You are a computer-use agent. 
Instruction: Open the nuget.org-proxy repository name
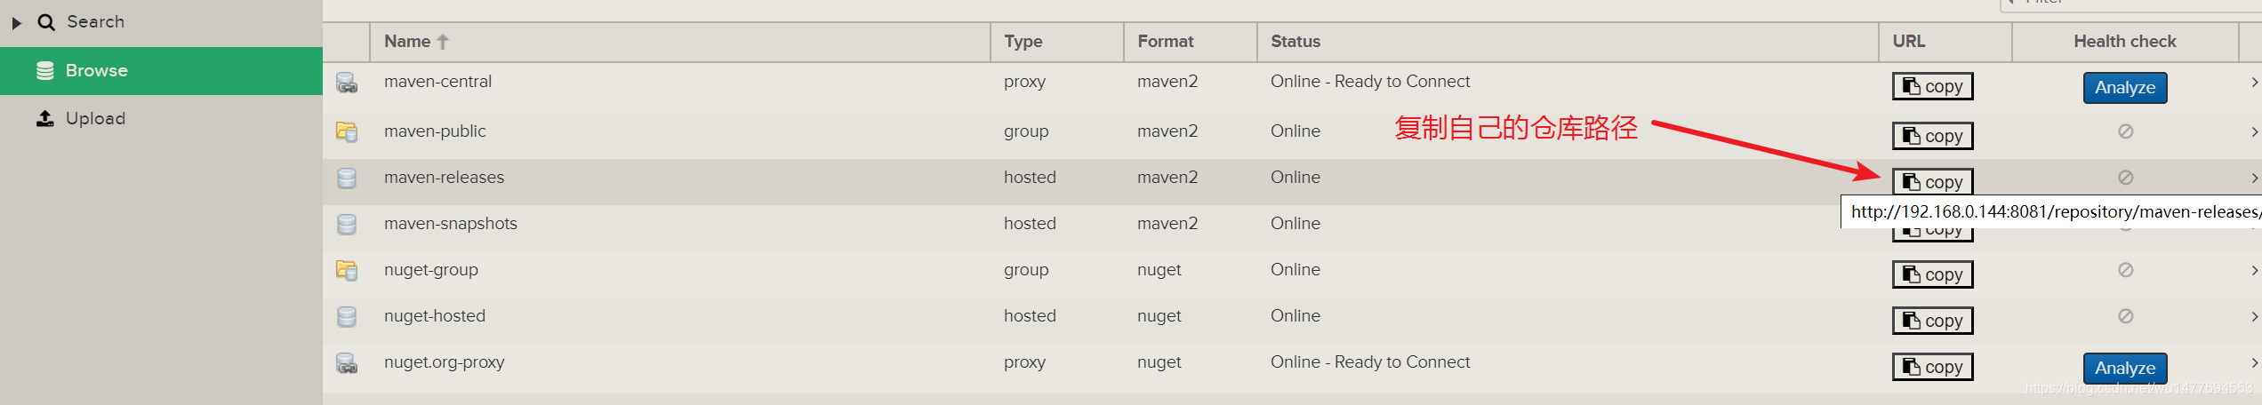[444, 362]
